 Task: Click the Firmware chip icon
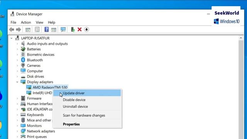pyautogui.click(x=23, y=98)
